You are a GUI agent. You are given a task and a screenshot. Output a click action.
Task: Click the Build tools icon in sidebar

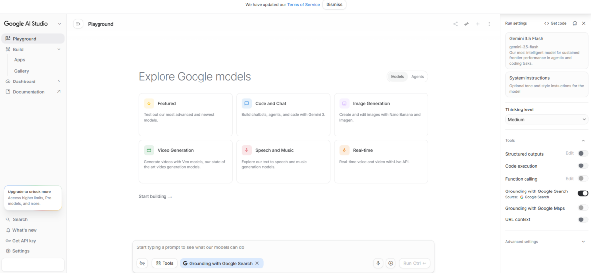click(8, 49)
